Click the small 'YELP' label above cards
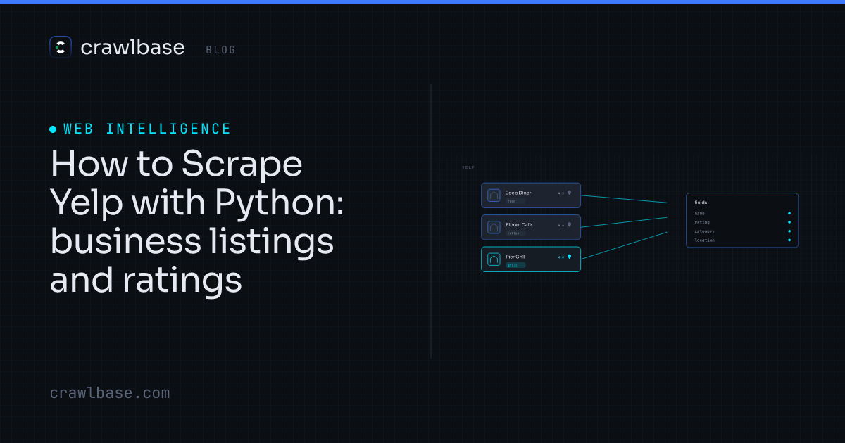Viewport: 845px width, 443px height. coord(468,167)
